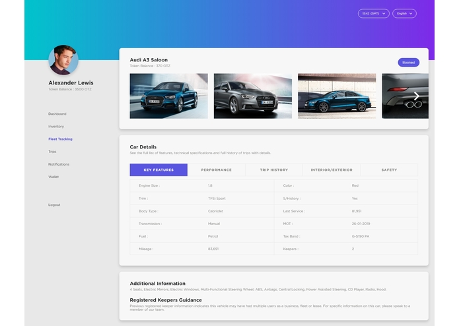Screen dimensions: 459x326
Task: Click Trim value TFSi Sport
Action: pyautogui.click(x=217, y=198)
